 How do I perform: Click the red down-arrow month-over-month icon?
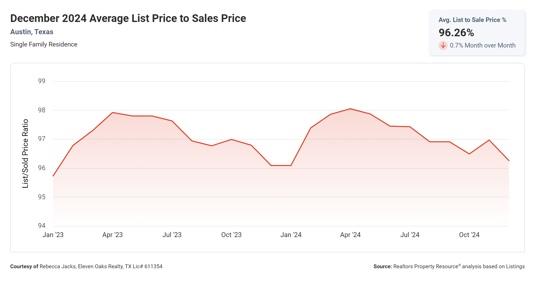click(443, 45)
